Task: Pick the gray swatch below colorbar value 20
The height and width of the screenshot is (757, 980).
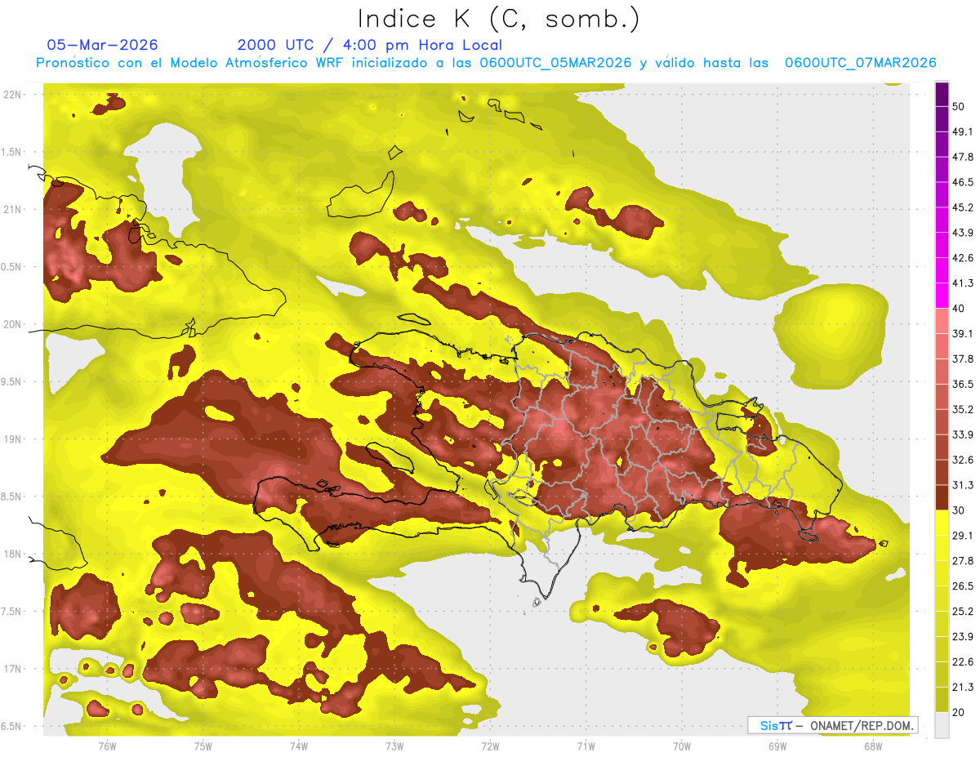Action: tap(942, 725)
